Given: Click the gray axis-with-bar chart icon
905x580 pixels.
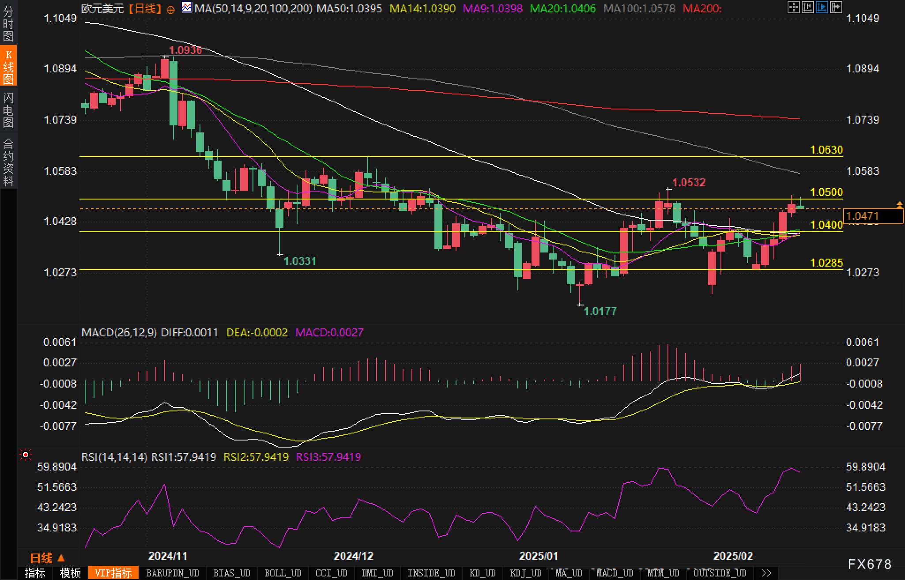Looking at the screenshot, I should coord(807,7).
